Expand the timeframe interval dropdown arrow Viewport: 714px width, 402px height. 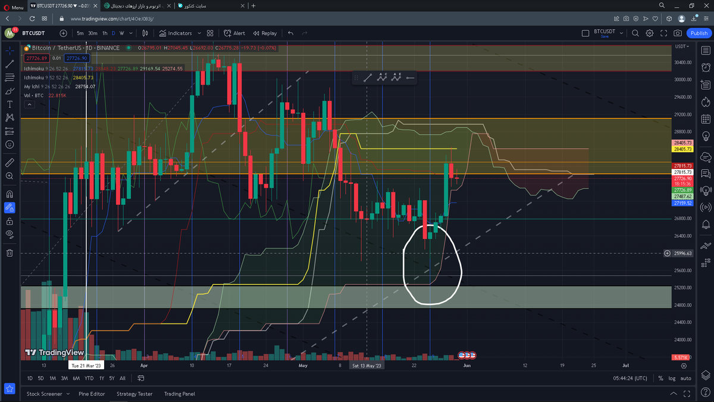pyautogui.click(x=131, y=33)
